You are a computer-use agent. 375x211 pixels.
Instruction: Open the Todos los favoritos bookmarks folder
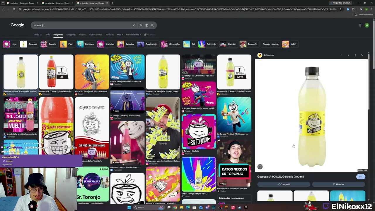pyautogui.click(x=364, y=15)
